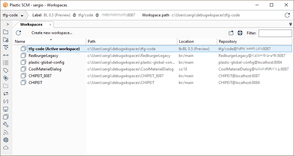
Task: Refresh using the top-right header refresh icon
Action: pos(287,15)
